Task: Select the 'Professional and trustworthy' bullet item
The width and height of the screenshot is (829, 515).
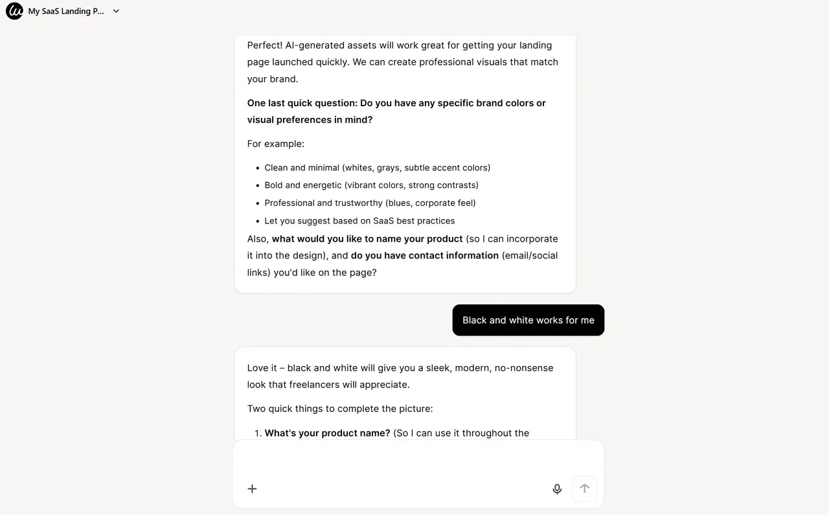Action: click(370, 203)
